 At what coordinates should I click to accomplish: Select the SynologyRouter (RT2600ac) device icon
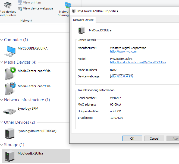10,133
